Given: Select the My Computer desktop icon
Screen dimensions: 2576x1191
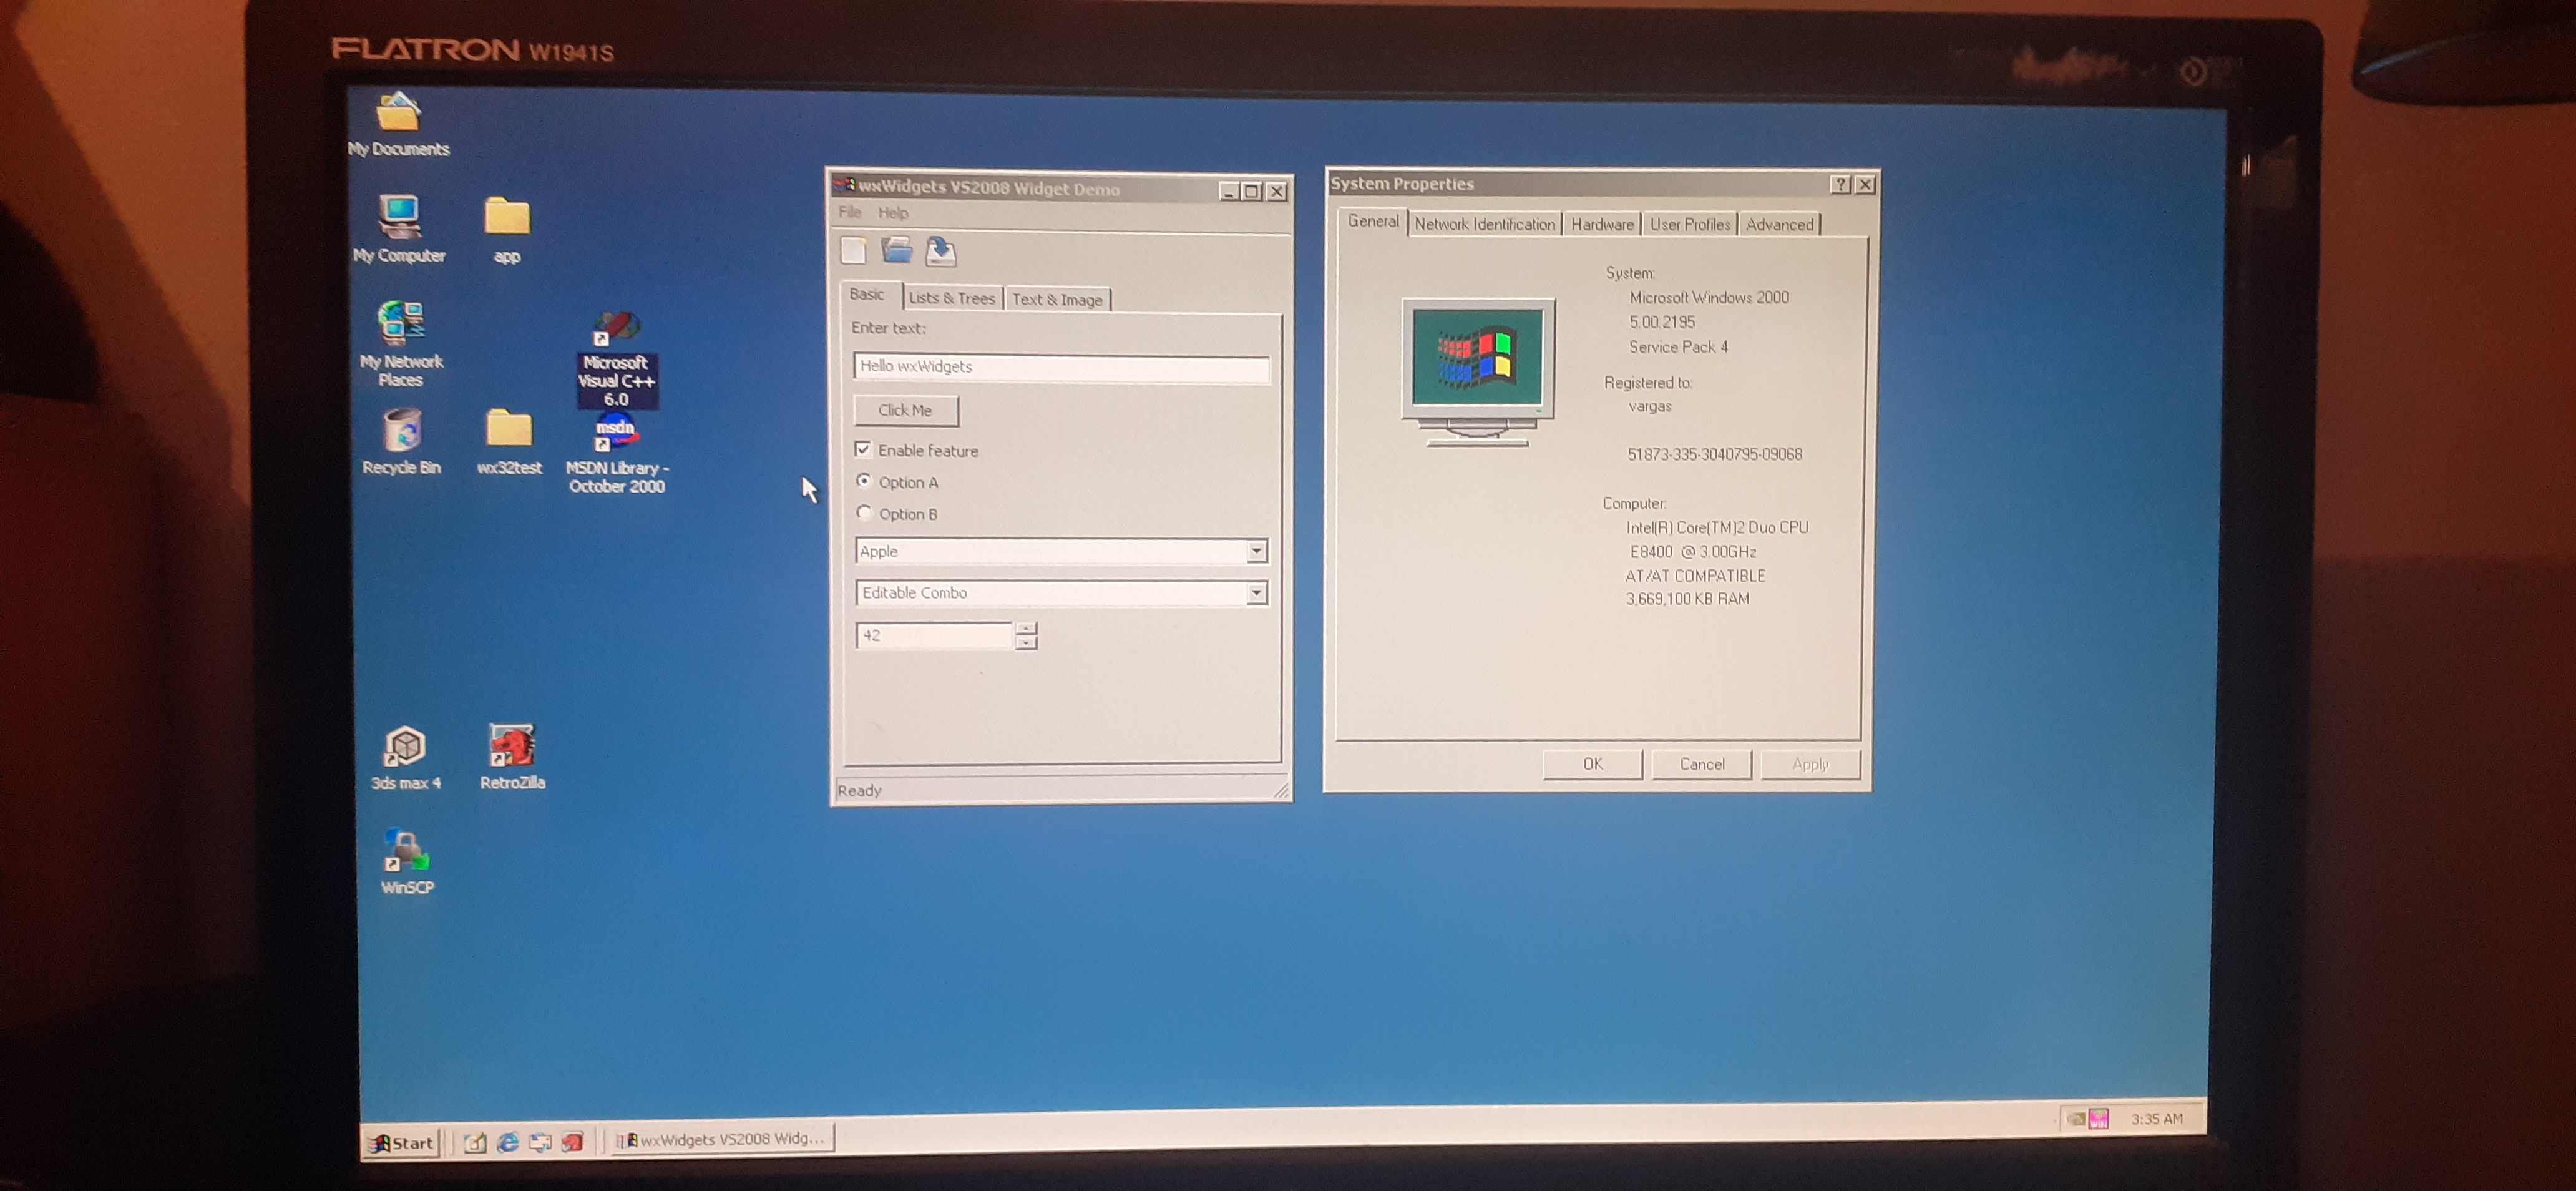Looking at the screenshot, I should [x=399, y=229].
